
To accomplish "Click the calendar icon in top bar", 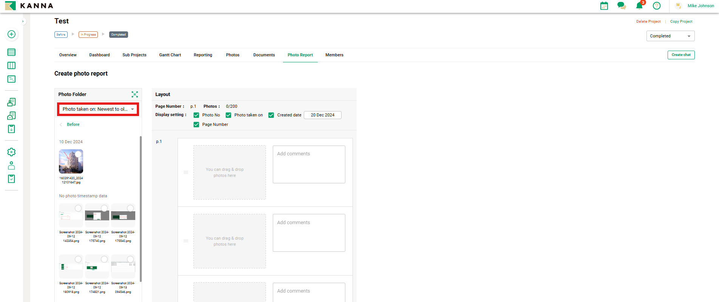I will [604, 6].
